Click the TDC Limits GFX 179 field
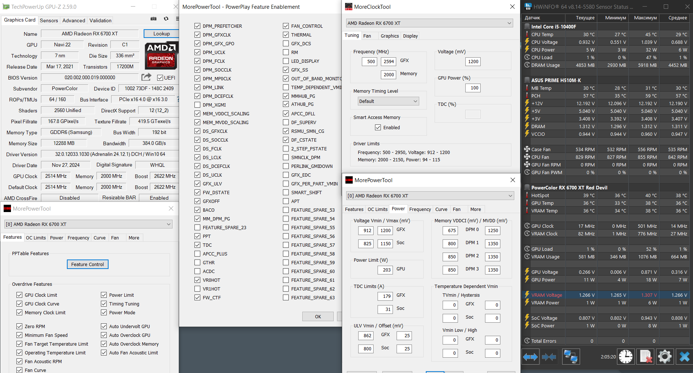The width and height of the screenshot is (693, 373). pos(385,296)
